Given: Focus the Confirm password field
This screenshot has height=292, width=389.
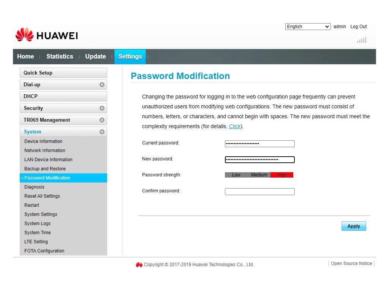Looking at the screenshot, I should point(259,192).
